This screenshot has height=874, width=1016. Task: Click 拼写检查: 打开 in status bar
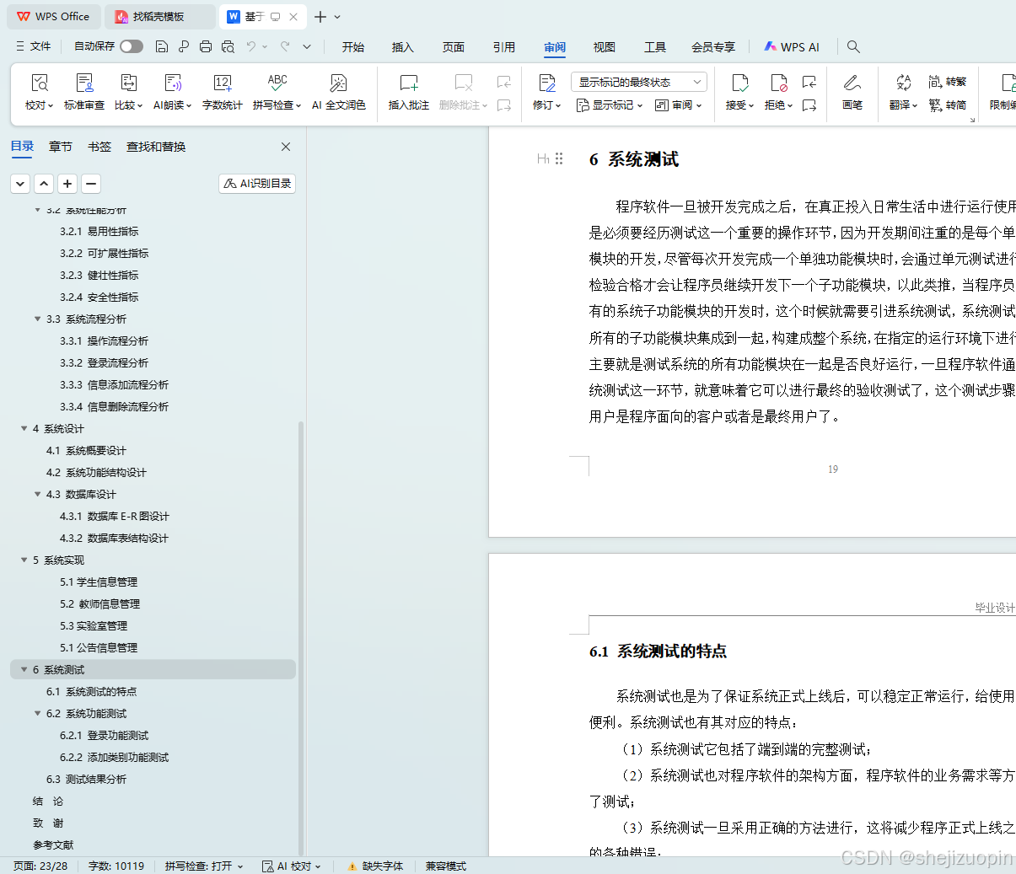coord(204,866)
